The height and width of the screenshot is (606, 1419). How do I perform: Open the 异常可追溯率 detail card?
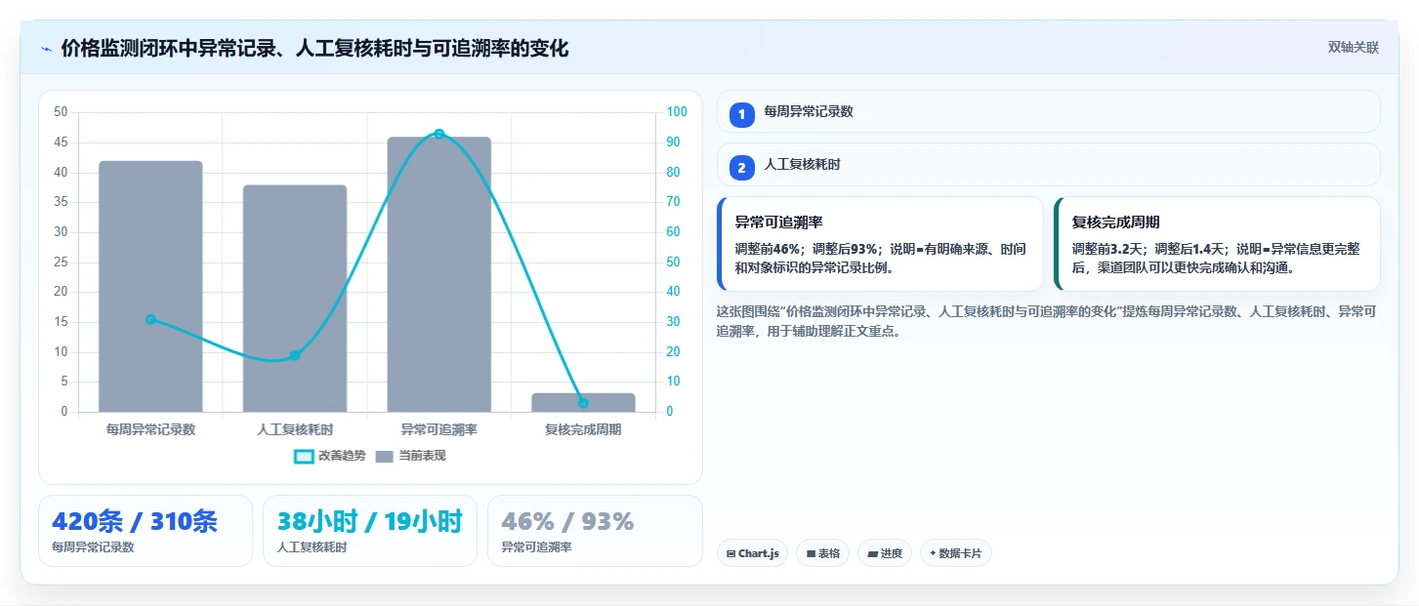click(x=880, y=244)
